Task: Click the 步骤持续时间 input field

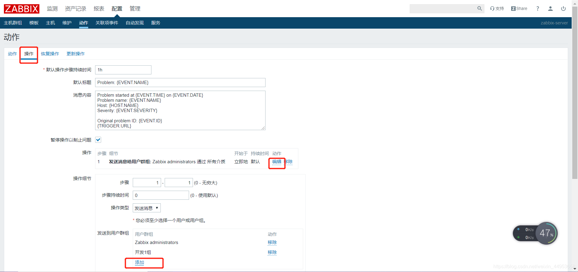Action: point(161,195)
